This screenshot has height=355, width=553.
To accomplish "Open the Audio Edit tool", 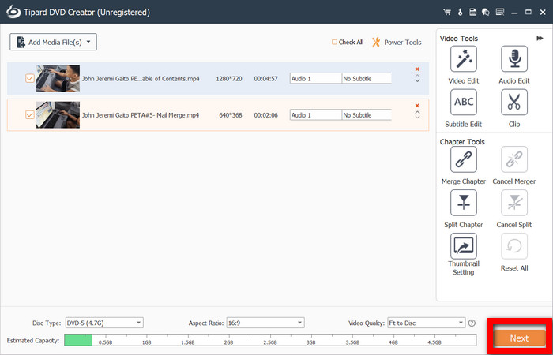I will tap(514, 59).
